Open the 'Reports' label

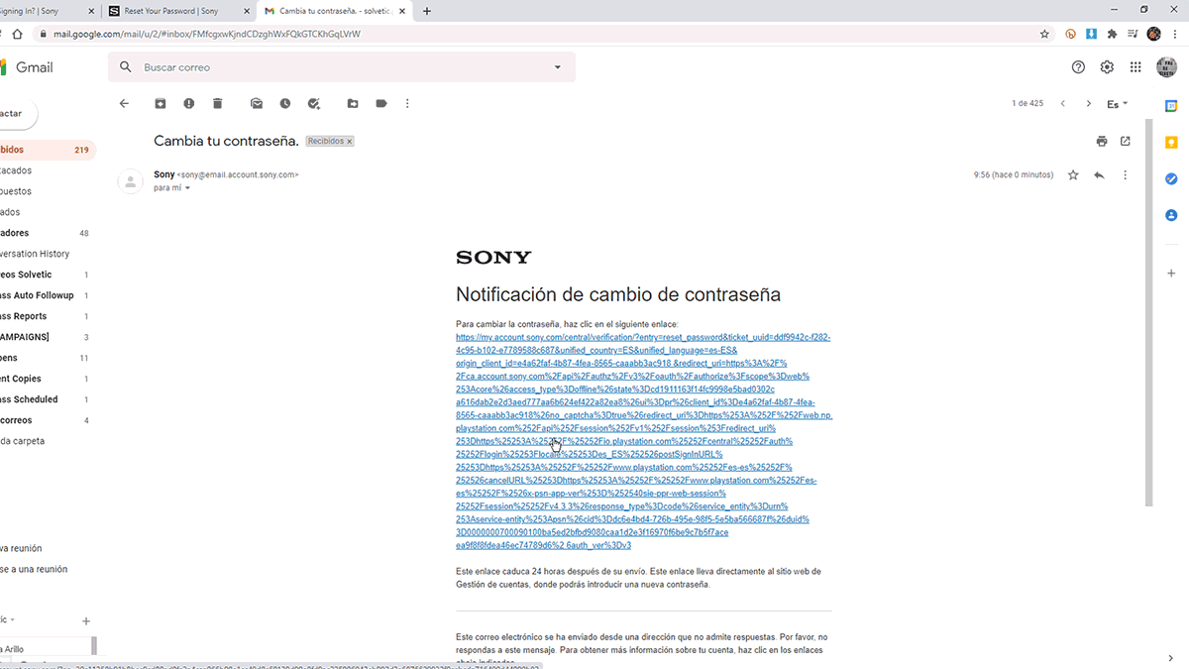[47, 316]
